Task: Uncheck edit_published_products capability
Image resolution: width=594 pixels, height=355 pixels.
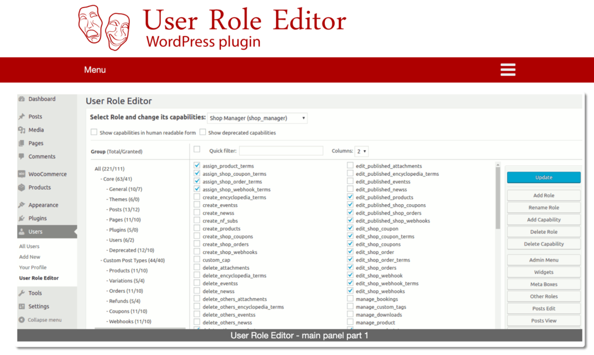Action: 350,197
